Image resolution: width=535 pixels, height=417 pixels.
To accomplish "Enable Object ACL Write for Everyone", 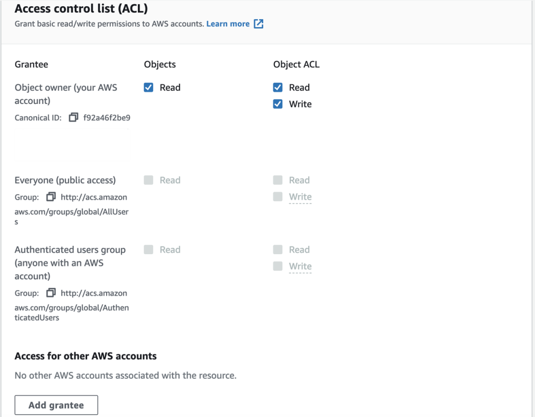I will (277, 197).
